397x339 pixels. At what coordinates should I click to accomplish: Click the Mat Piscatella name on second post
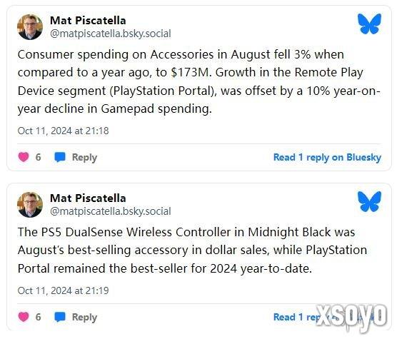(88, 198)
